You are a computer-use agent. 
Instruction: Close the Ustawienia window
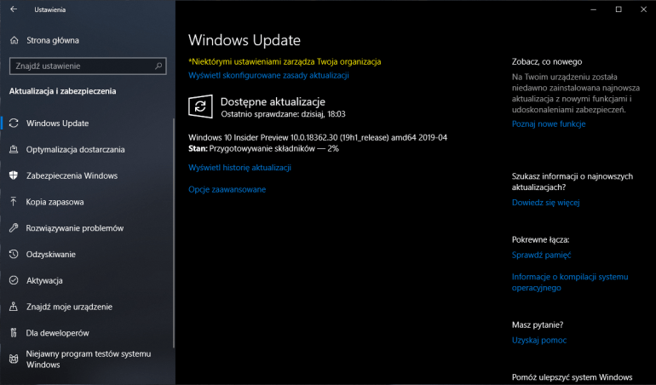pyautogui.click(x=643, y=9)
